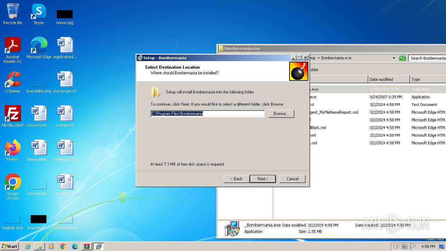Screen dimensions: 446x251
Task: Select donepublish... document icon
Action: click(39, 151)
